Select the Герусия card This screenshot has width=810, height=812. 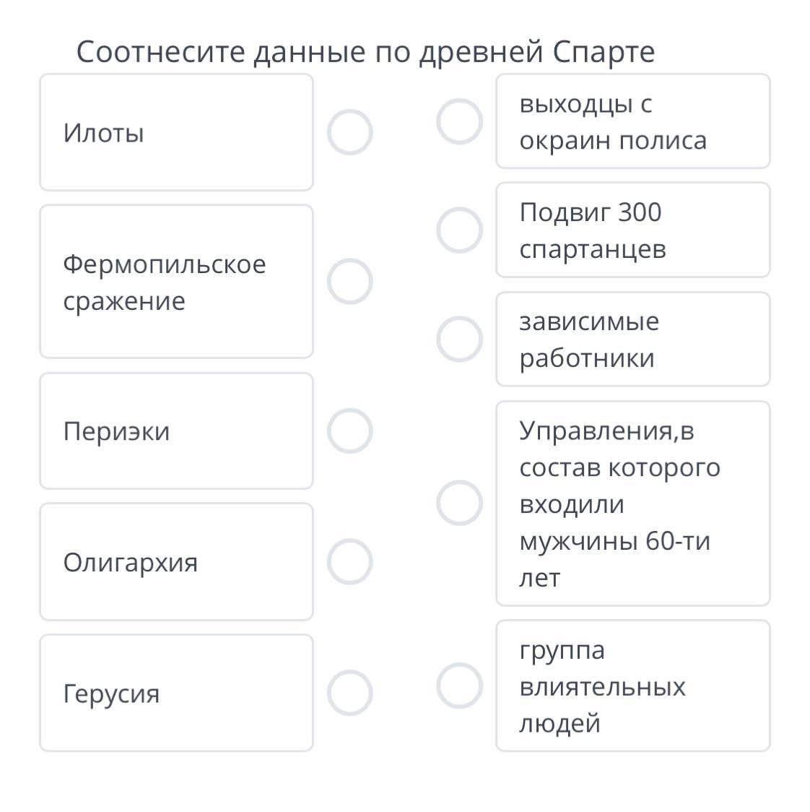(x=176, y=693)
